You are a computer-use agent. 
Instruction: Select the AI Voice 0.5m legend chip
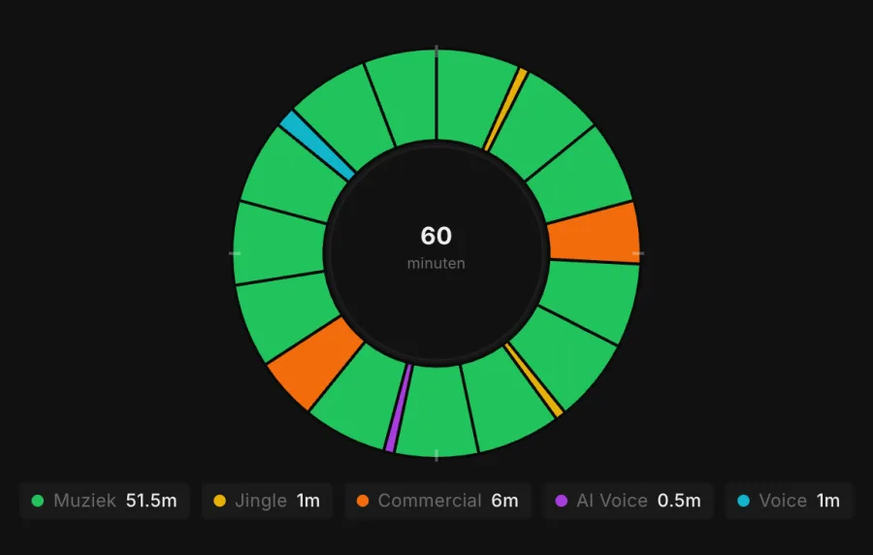(629, 501)
